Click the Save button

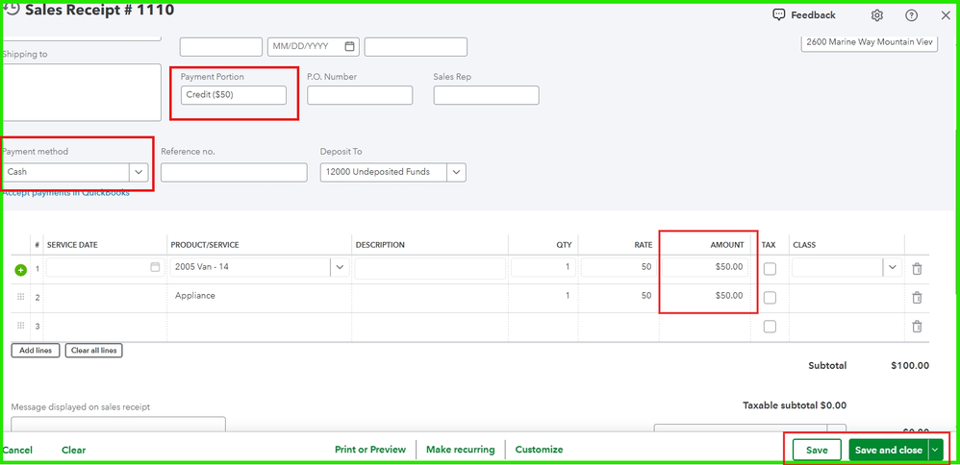[x=817, y=450]
